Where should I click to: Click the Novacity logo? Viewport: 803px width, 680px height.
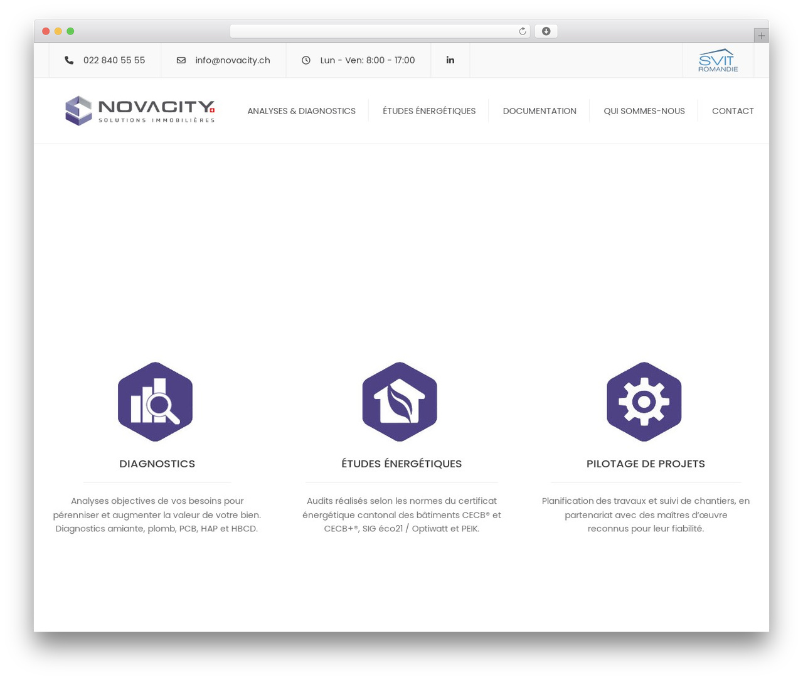coord(140,111)
